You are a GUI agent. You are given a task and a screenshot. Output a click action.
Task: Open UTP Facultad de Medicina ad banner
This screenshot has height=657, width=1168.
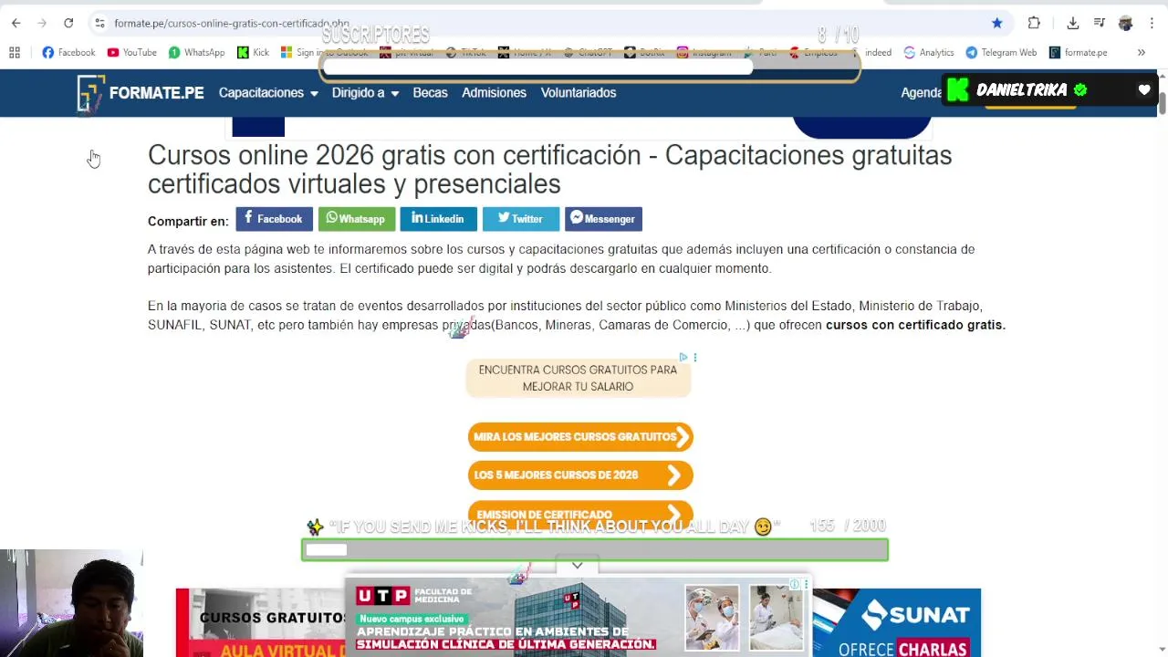577,618
